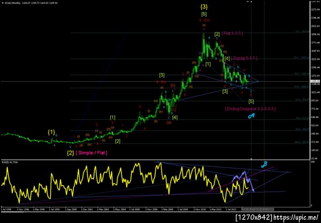Screen dimensions: 321x223
Task: Click the 1 Sep 2000 date on time axis
Action: coord(71,210)
